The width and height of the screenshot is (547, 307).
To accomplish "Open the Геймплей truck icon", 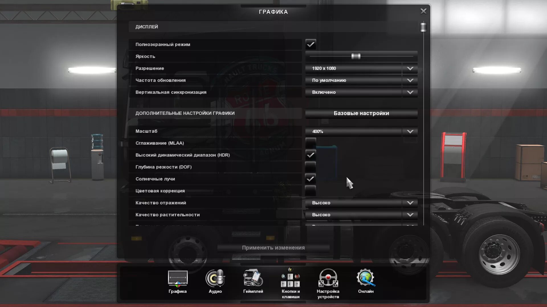I will tap(253, 279).
